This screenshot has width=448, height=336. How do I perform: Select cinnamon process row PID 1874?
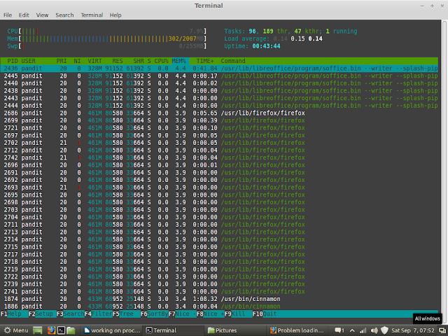219,299
